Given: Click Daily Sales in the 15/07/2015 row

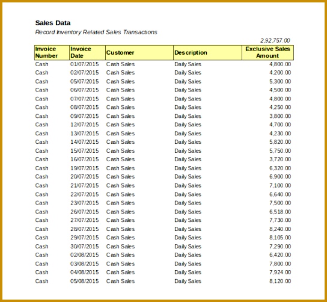Looking at the screenshot, I should tap(188, 150).
